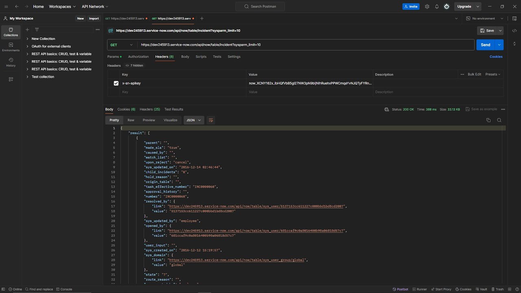This screenshot has width=521, height=293.
Task: Click the request URL input field
Action: [x=305, y=45]
